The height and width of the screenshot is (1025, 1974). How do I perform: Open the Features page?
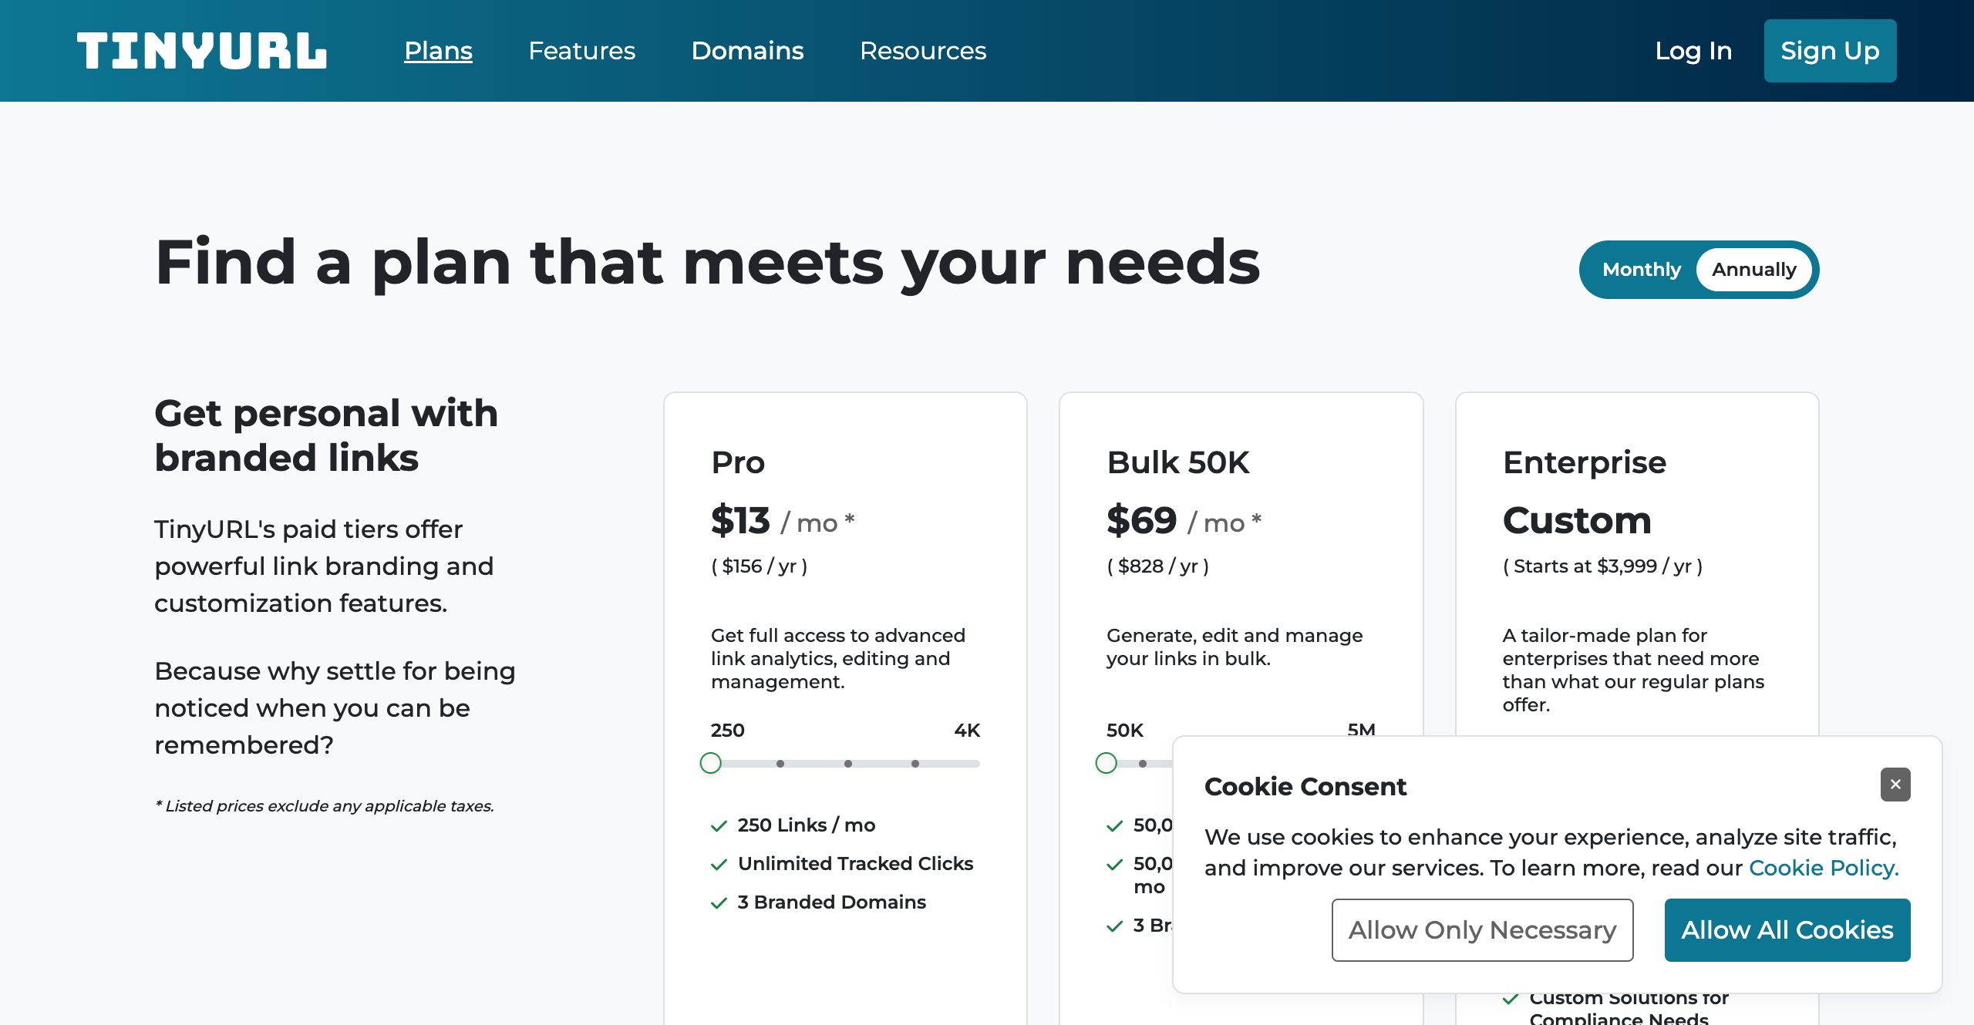[x=581, y=50]
